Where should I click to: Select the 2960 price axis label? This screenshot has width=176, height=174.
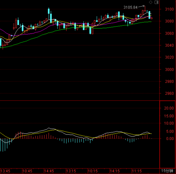(169, 93)
